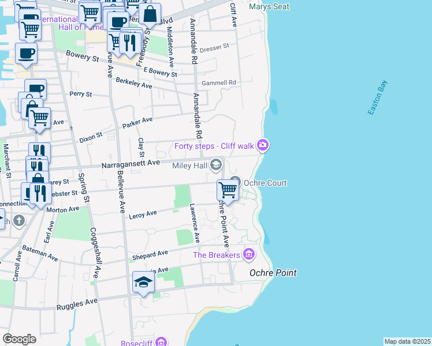The image size is (432, 346).
Task: Open the Rosecliff museum pin
Action: 161,343
